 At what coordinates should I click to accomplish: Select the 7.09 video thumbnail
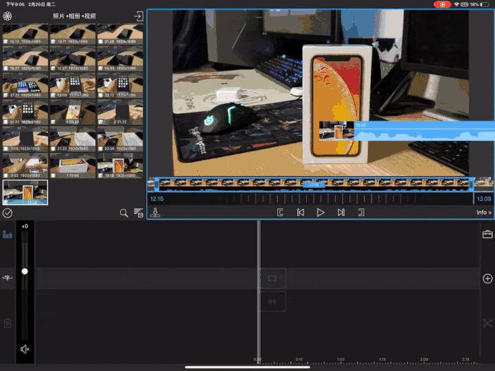(x=25, y=139)
